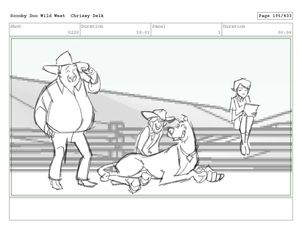
Task: Click the "Panel" field label
Action: pyautogui.click(x=159, y=26)
